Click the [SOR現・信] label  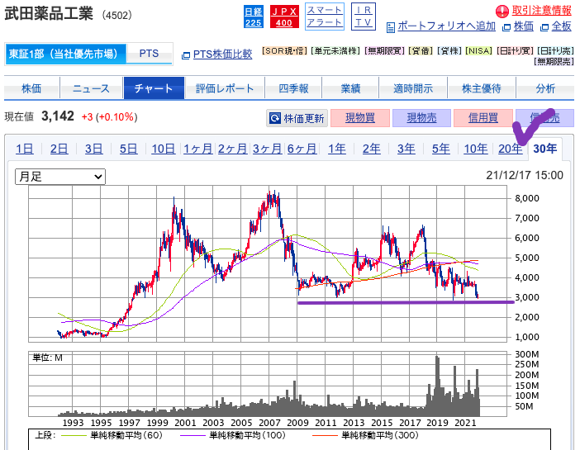tap(284, 50)
